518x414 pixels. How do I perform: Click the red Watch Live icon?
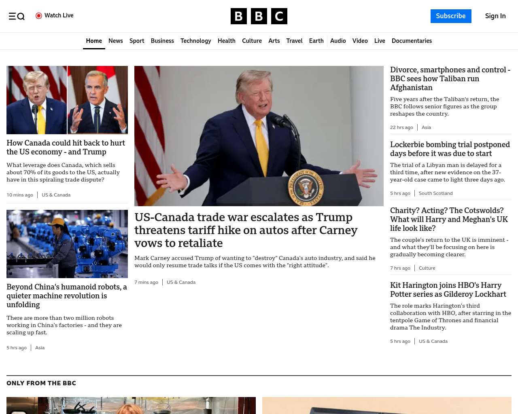pos(39,16)
